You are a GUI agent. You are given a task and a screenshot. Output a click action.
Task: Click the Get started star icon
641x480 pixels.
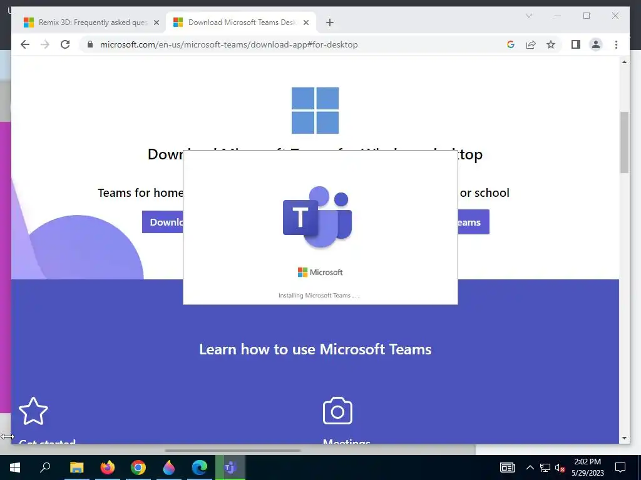pyautogui.click(x=34, y=411)
